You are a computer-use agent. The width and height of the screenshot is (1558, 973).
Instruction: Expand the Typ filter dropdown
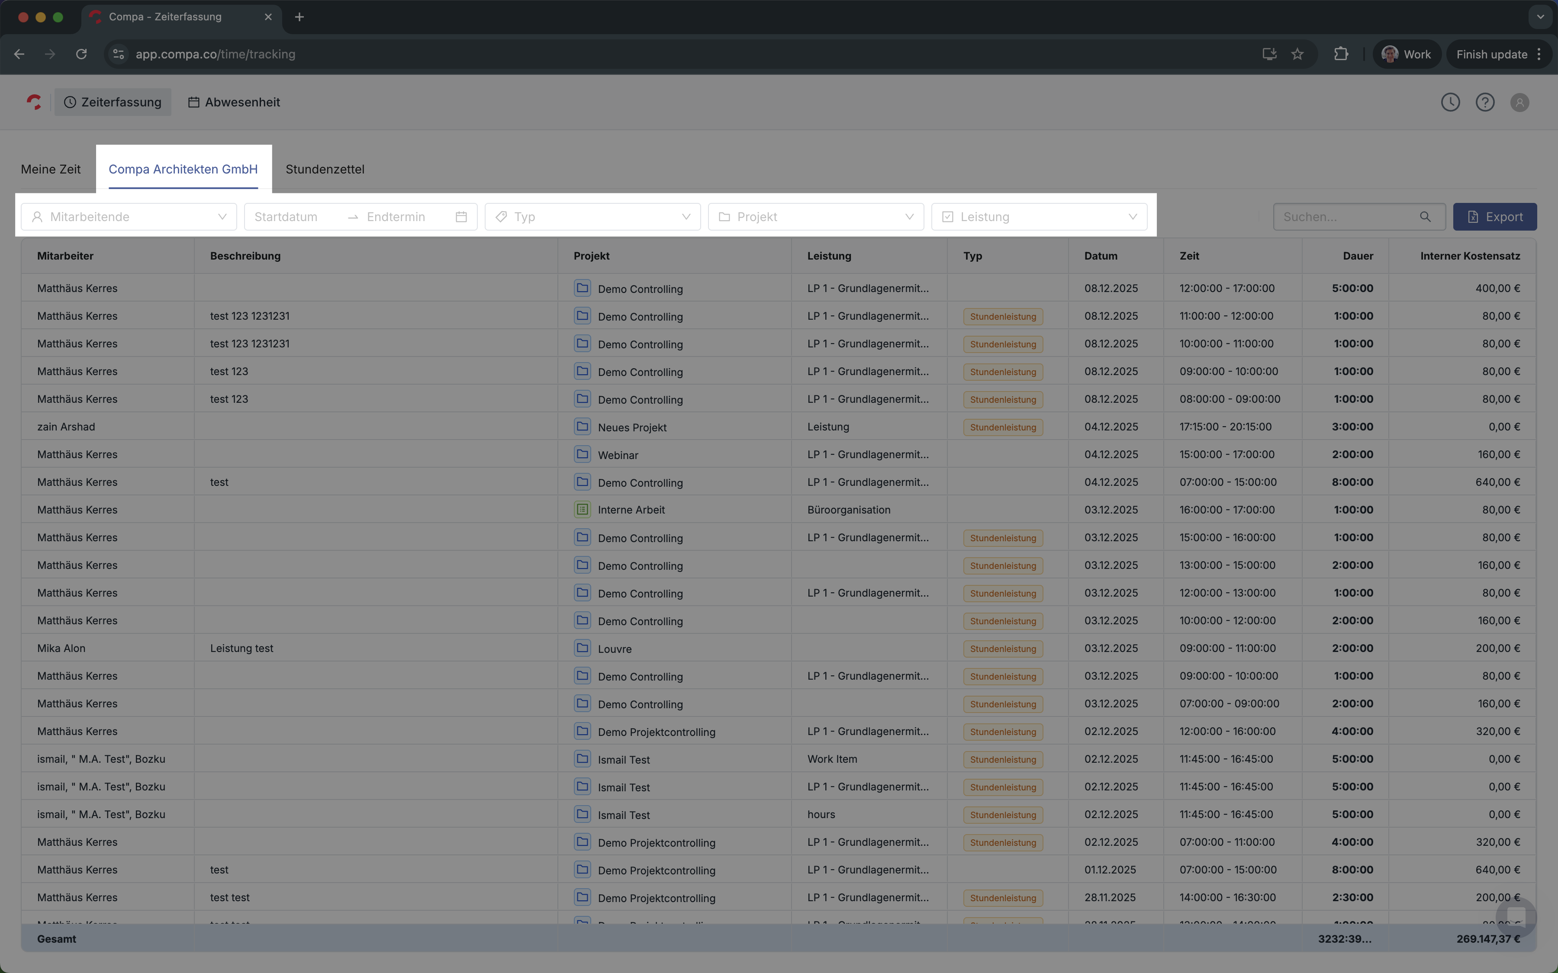[592, 217]
